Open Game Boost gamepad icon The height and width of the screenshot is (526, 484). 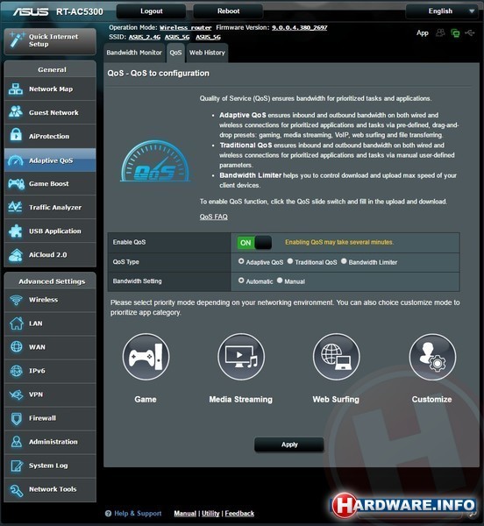16,183
